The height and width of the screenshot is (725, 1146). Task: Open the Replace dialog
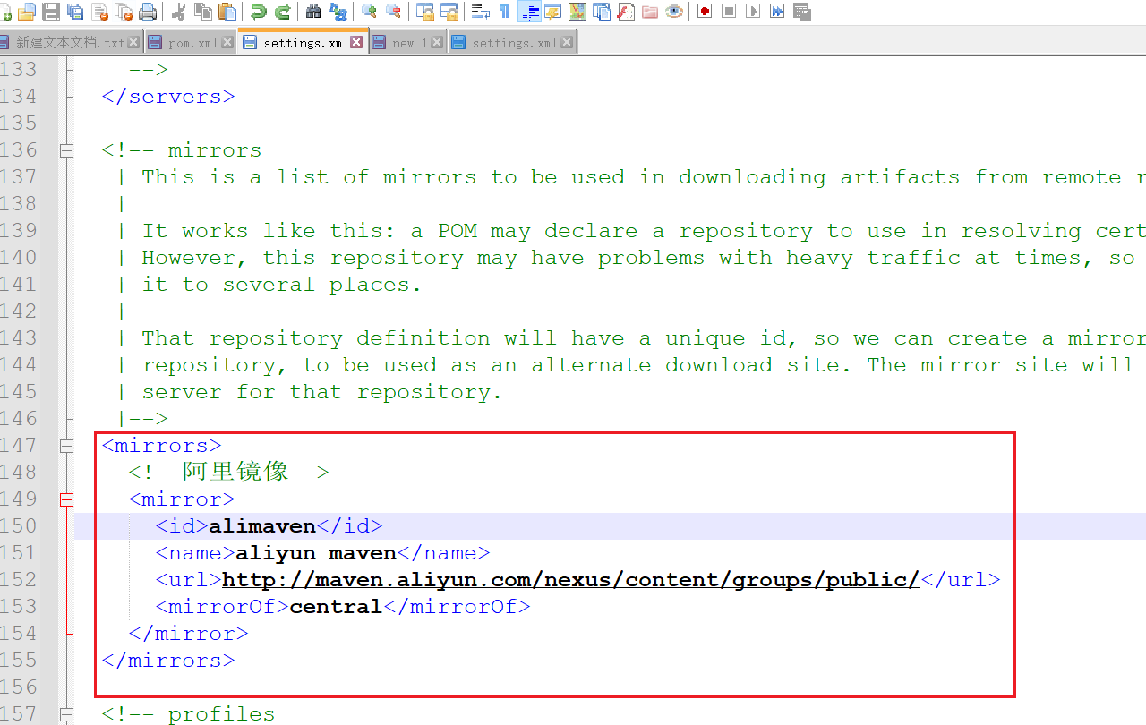338,12
